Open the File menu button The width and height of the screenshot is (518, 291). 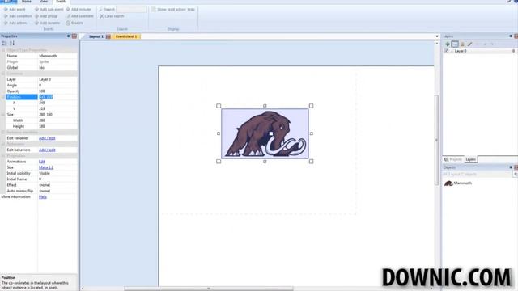[9, 2]
